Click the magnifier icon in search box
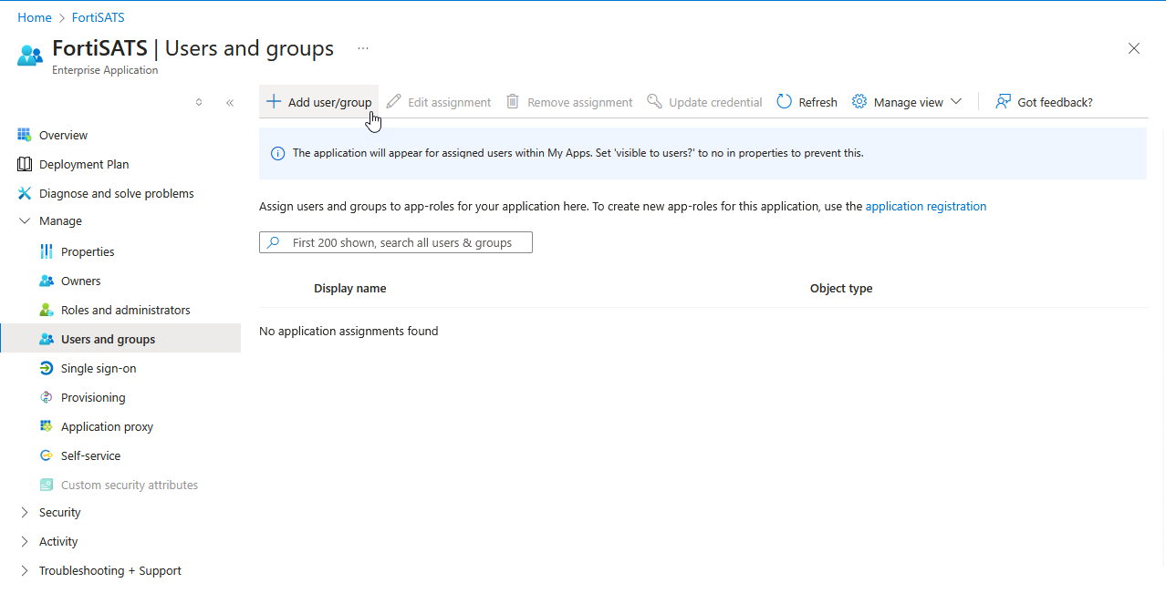This screenshot has height=593, width=1166. tap(273, 242)
